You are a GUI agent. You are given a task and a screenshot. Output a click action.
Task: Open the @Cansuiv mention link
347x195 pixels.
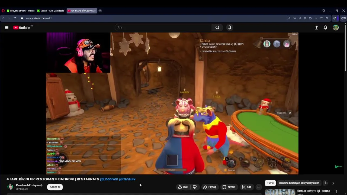pos(127,179)
